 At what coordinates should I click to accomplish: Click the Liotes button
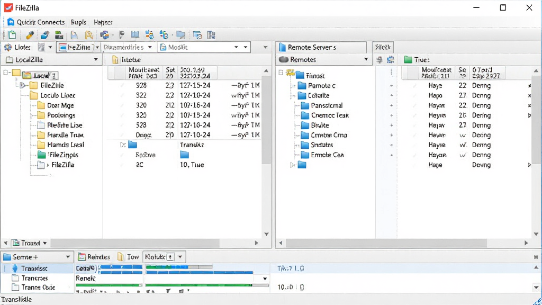click(x=19, y=47)
